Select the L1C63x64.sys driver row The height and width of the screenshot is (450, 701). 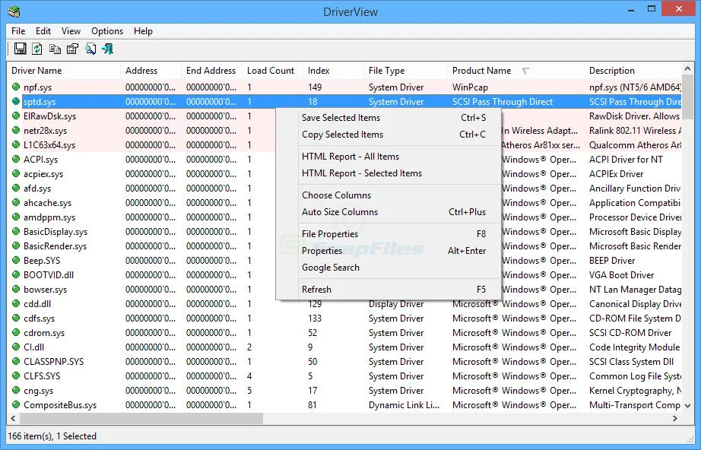[344, 144]
